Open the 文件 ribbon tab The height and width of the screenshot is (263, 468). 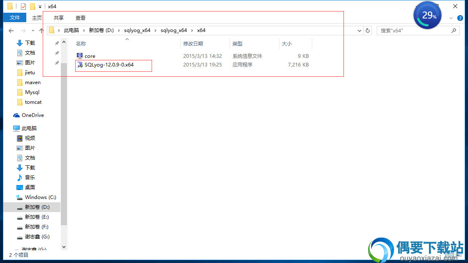(x=15, y=18)
